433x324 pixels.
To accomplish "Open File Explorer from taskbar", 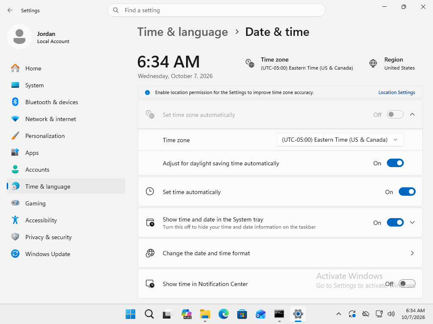I will (205, 314).
